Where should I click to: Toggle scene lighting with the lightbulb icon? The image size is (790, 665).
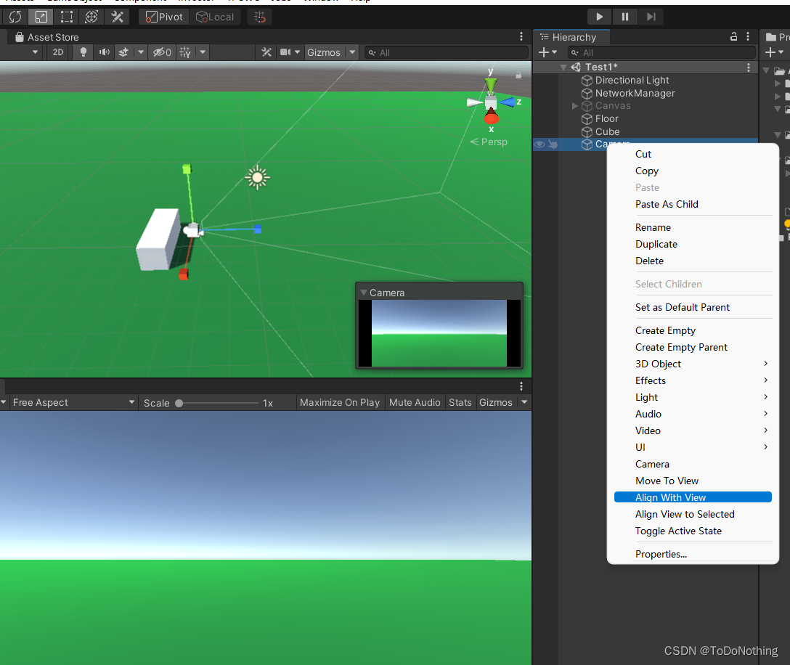(83, 52)
